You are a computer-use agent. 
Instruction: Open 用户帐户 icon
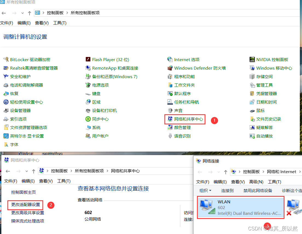(88, 136)
